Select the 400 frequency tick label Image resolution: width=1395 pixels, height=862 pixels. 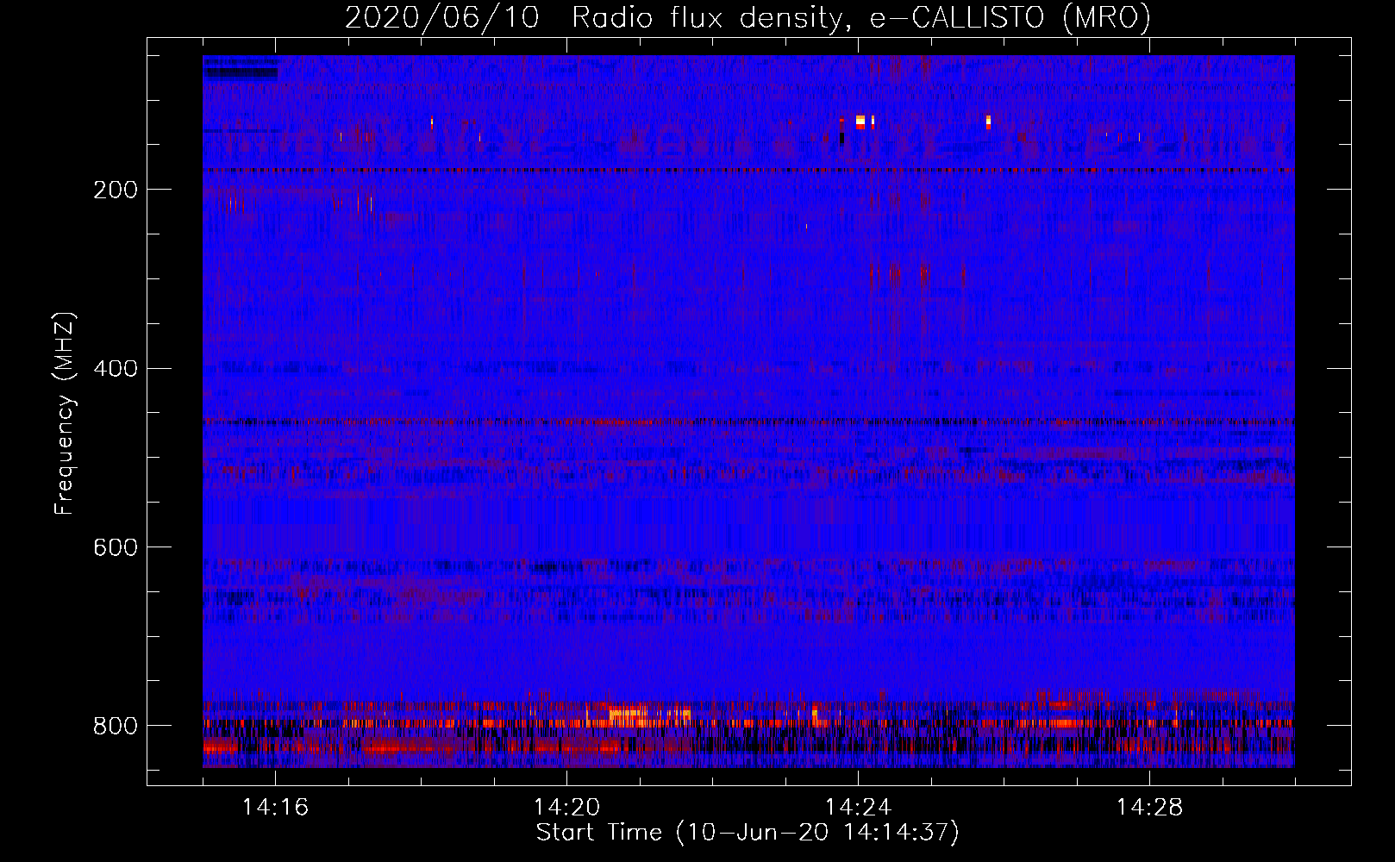click(x=116, y=369)
